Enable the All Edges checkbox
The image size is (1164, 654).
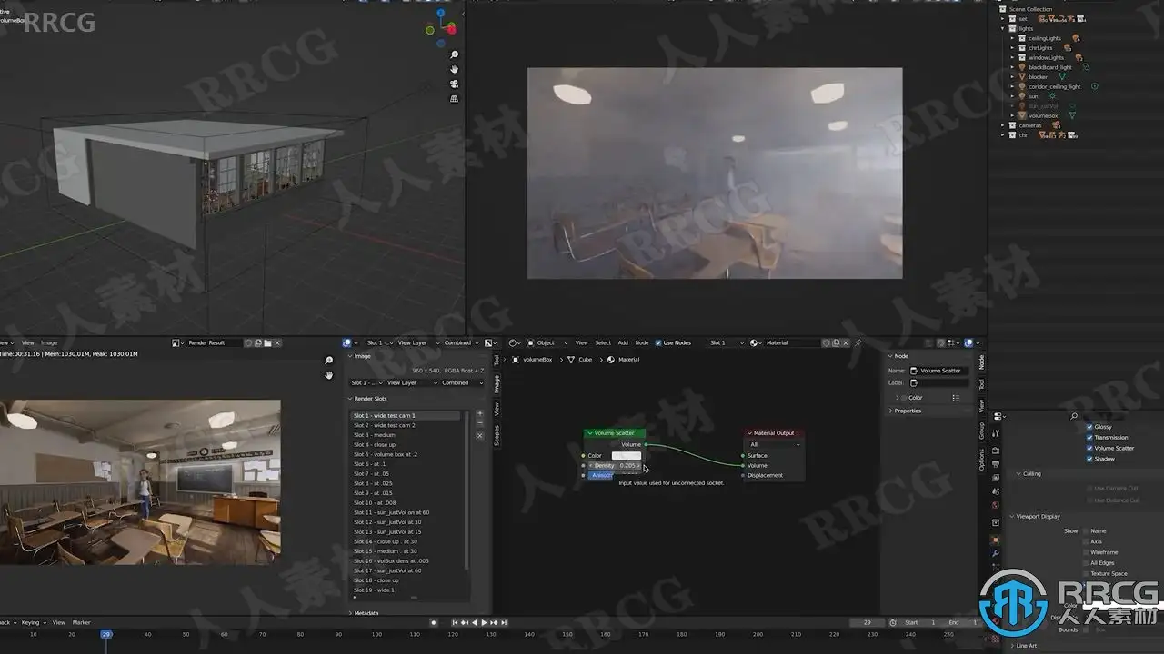coord(1086,563)
